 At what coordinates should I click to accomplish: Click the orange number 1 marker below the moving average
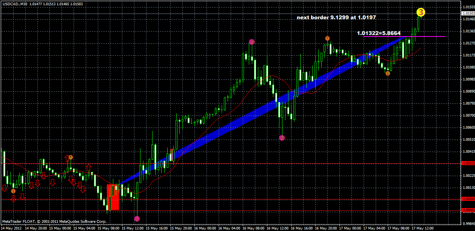pos(388,74)
